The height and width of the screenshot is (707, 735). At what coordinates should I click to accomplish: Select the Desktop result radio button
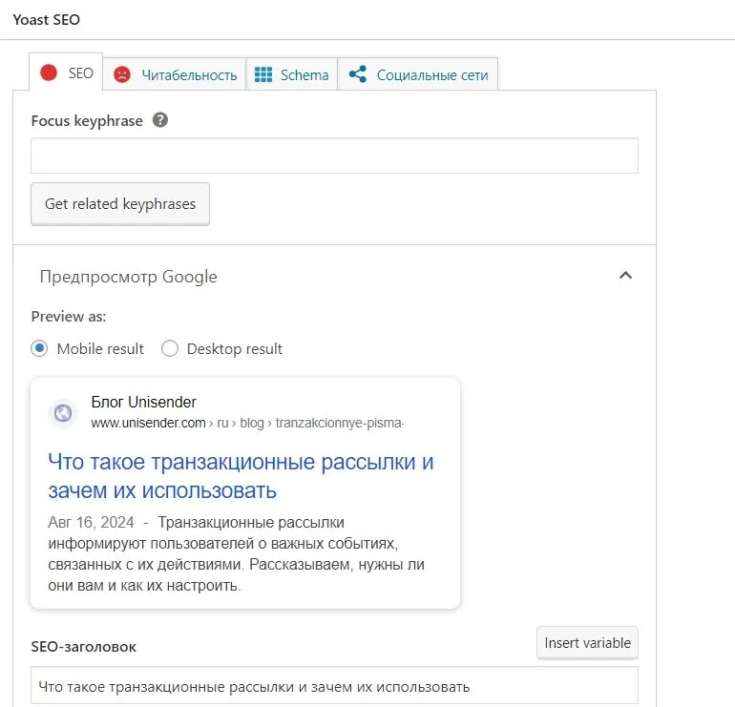pos(170,349)
